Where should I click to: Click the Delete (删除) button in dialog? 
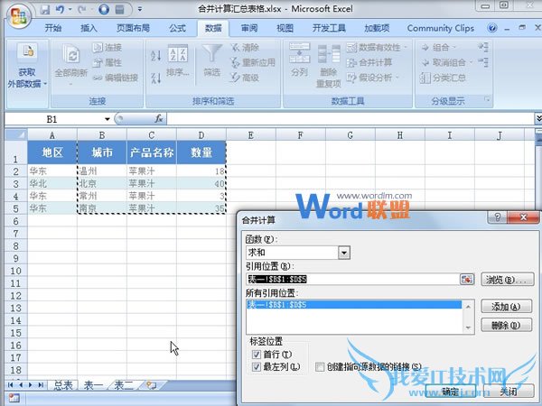[507, 325]
